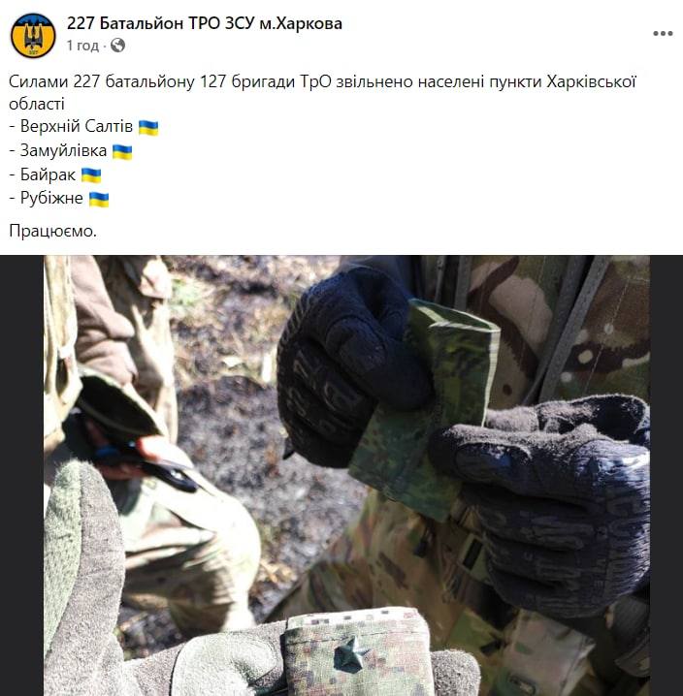The height and width of the screenshot is (696, 683).
Task: Click the scissors held in the photo
Action: [x=146, y=466]
